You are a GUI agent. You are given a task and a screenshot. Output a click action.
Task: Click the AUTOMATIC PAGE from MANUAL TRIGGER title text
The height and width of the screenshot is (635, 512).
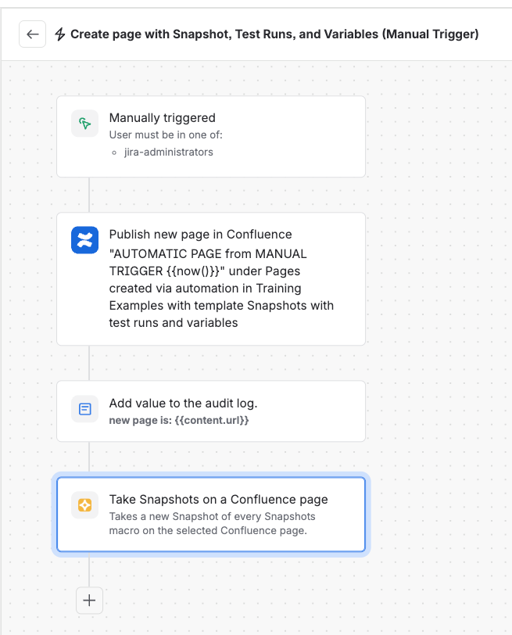[208, 263]
